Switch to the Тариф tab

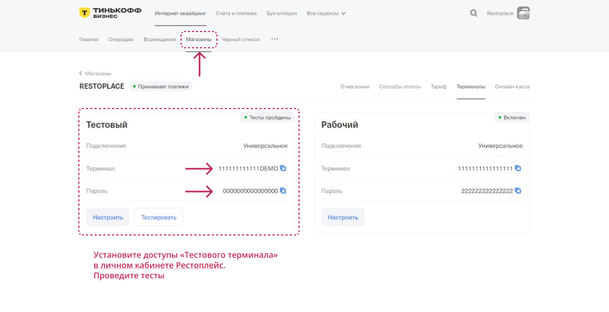pos(438,86)
